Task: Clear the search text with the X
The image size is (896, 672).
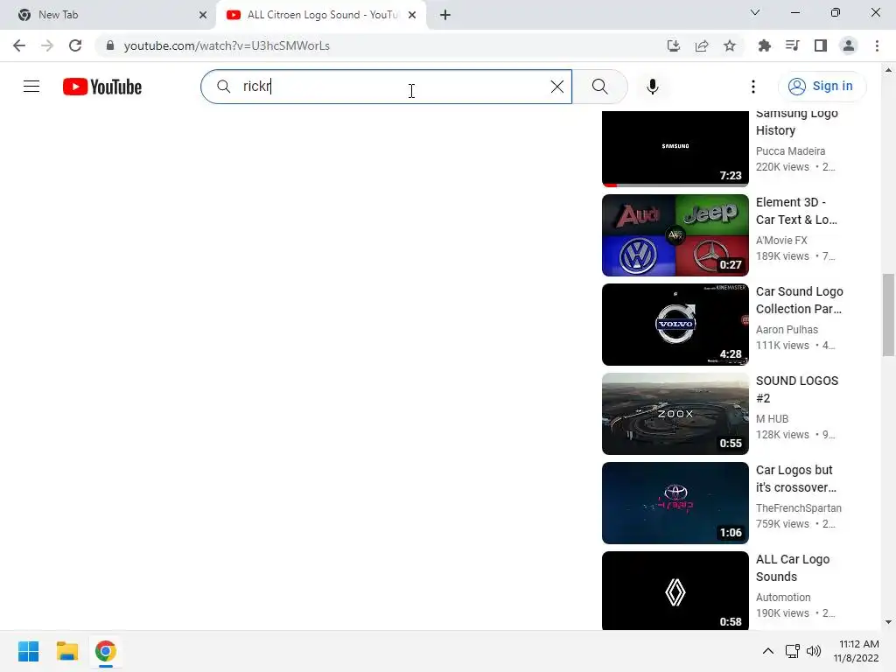Action: (557, 87)
